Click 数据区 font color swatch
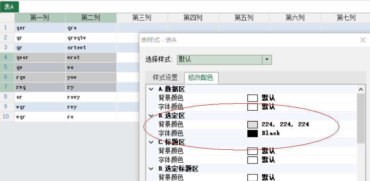This screenshot has width=370, height=181. 252,107
